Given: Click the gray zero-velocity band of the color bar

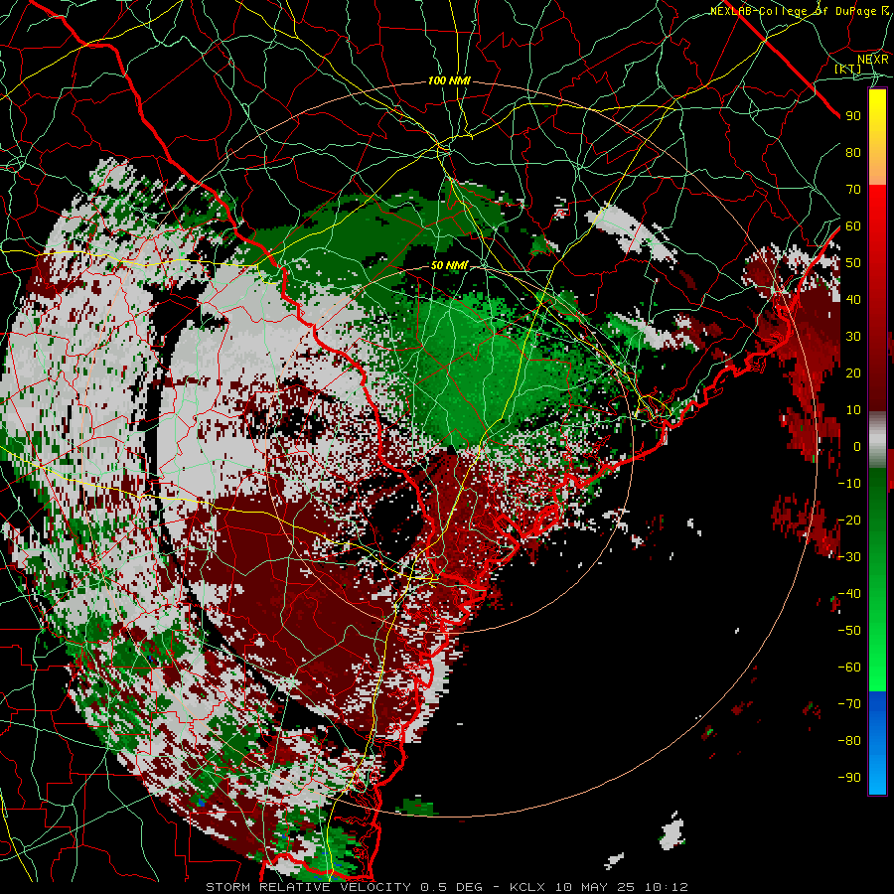Looking at the screenshot, I should (x=877, y=439).
